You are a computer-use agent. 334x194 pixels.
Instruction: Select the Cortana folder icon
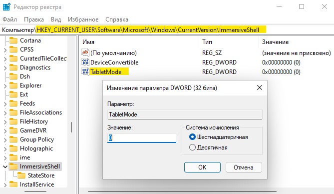13,40
